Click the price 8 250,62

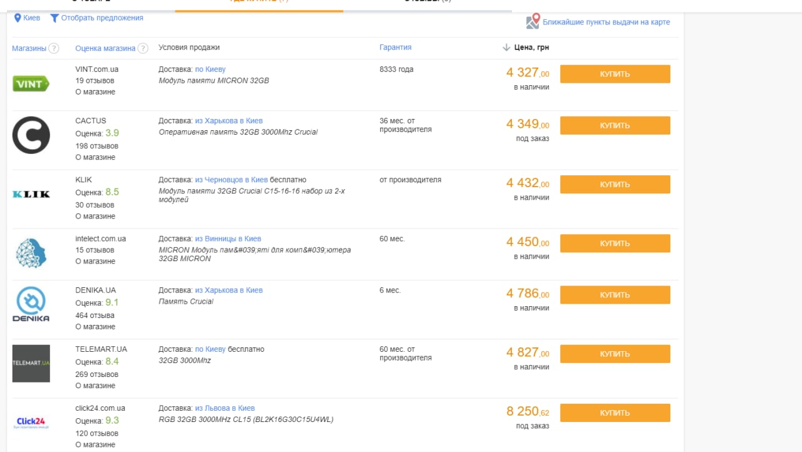pyautogui.click(x=528, y=411)
